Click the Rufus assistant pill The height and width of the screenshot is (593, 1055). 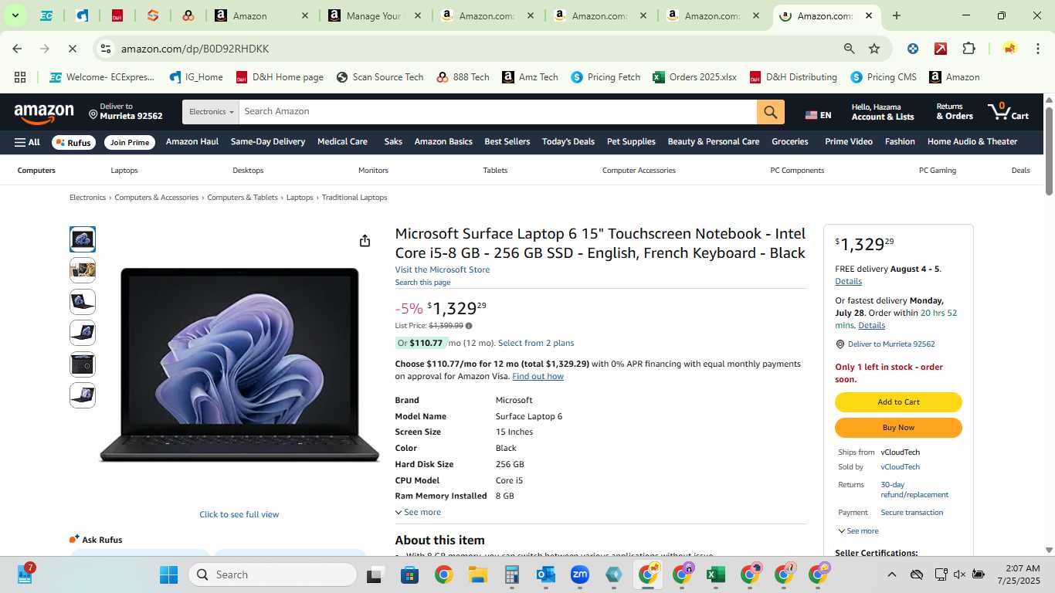(x=73, y=142)
